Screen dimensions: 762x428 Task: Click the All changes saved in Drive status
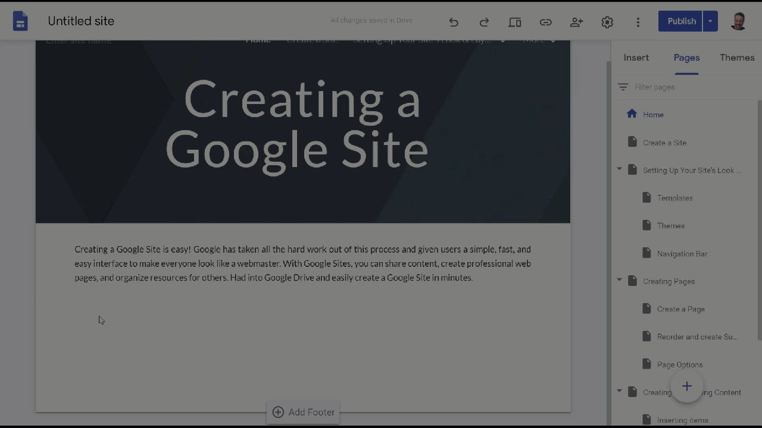pyautogui.click(x=371, y=20)
